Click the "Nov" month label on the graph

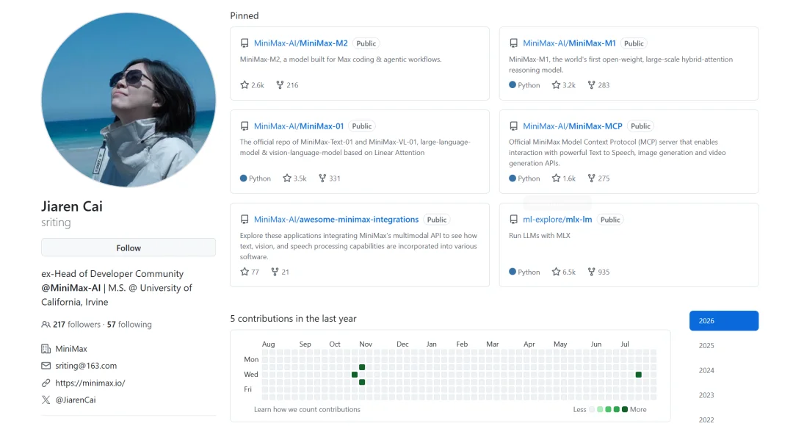coord(366,344)
